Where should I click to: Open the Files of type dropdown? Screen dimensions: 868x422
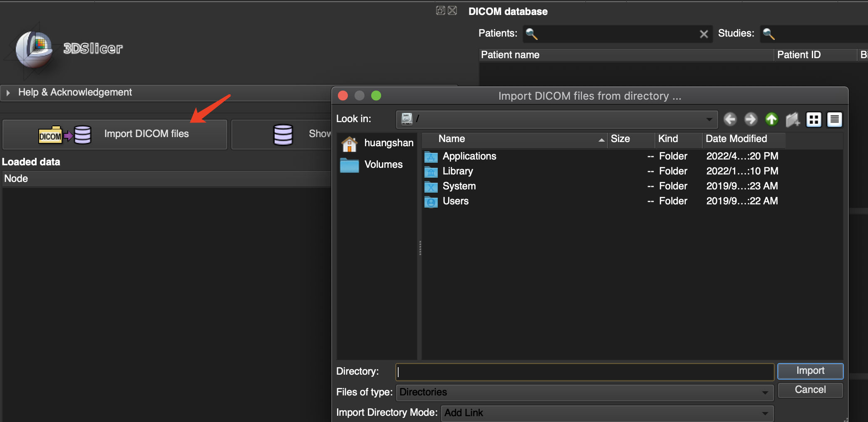pos(766,392)
